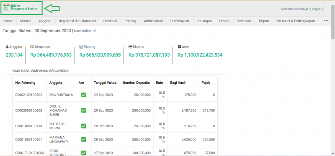Click account number 00001804100413

click(x=28, y=126)
